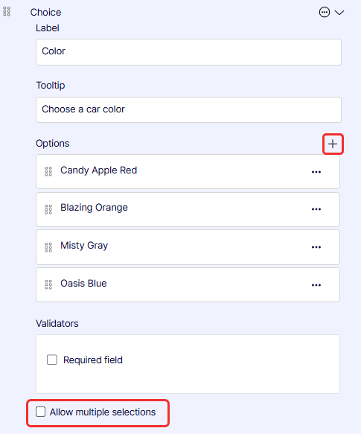Screen dimensions: 361x434
Task: Click drag handle of Oasis Blue option
Action: tap(48, 284)
